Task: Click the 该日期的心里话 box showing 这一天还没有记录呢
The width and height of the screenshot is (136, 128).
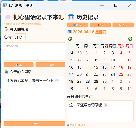Action: tap(100, 111)
